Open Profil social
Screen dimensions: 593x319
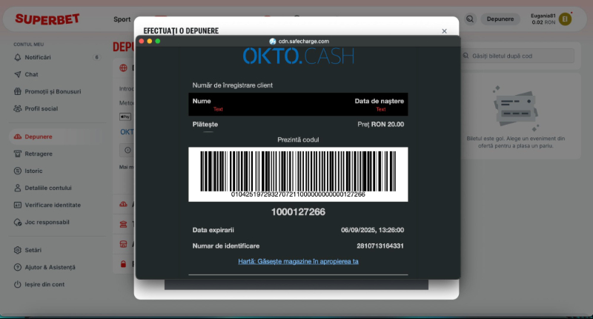click(x=42, y=108)
